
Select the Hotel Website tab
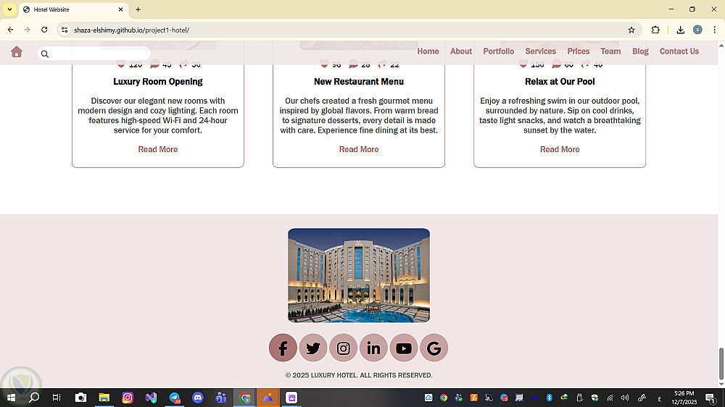click(74, 9)
